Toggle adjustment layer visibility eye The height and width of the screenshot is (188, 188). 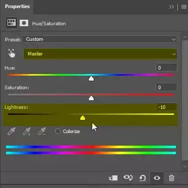tap(157, 178)
